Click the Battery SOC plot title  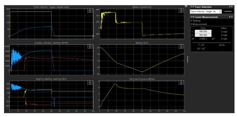tap(142, 43)
